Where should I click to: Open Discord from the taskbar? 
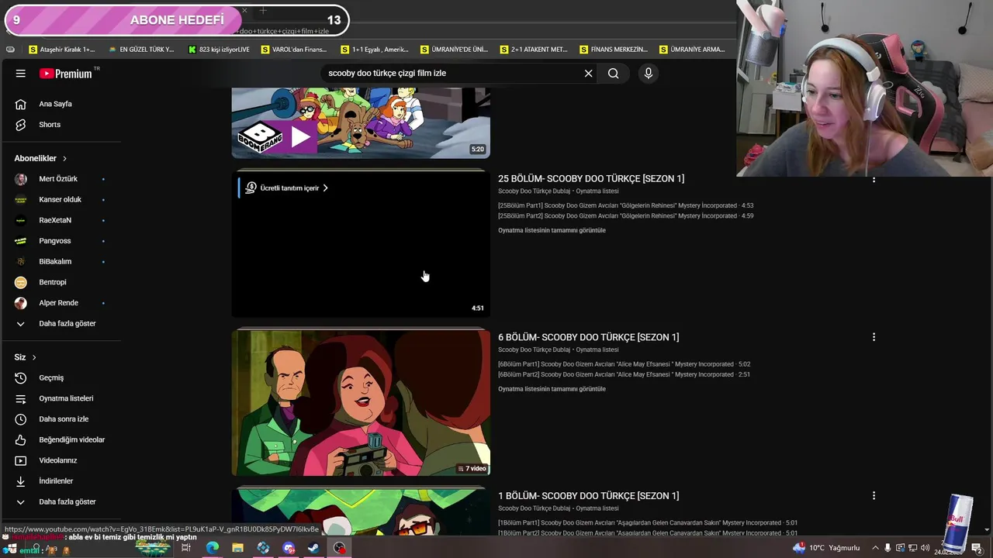tap(289, 548)
